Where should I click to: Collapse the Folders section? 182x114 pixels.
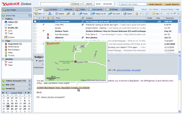pyautogui.click(x=3, y=19)
